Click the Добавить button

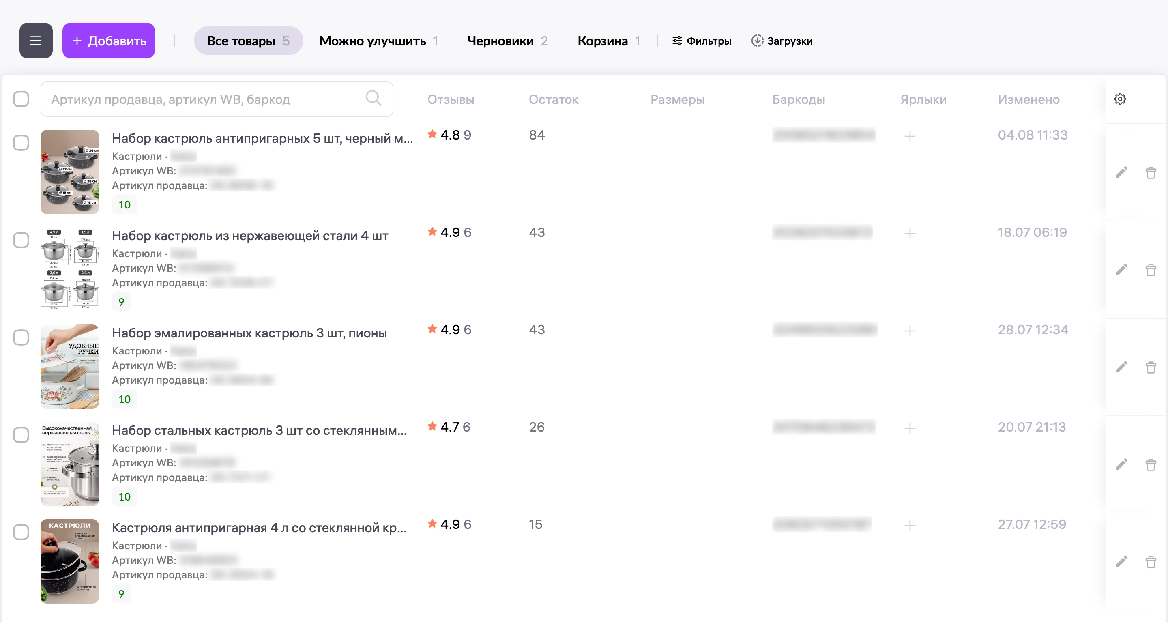pos(108,41)
